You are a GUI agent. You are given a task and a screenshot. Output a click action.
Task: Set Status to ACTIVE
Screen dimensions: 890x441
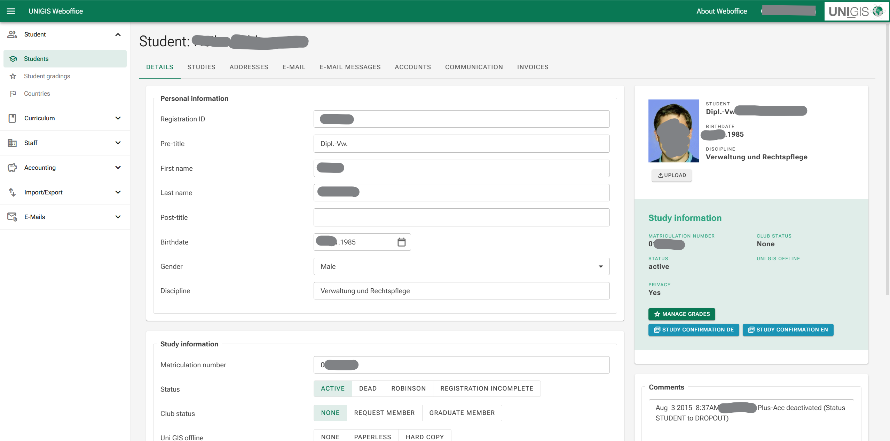pyautogui.click(x=333, y=388)
